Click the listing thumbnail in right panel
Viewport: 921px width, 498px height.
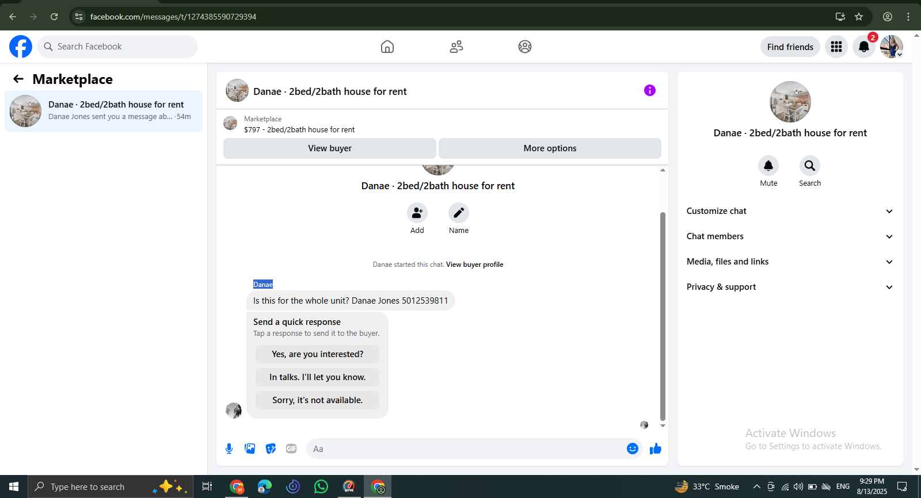pos(790,102)
